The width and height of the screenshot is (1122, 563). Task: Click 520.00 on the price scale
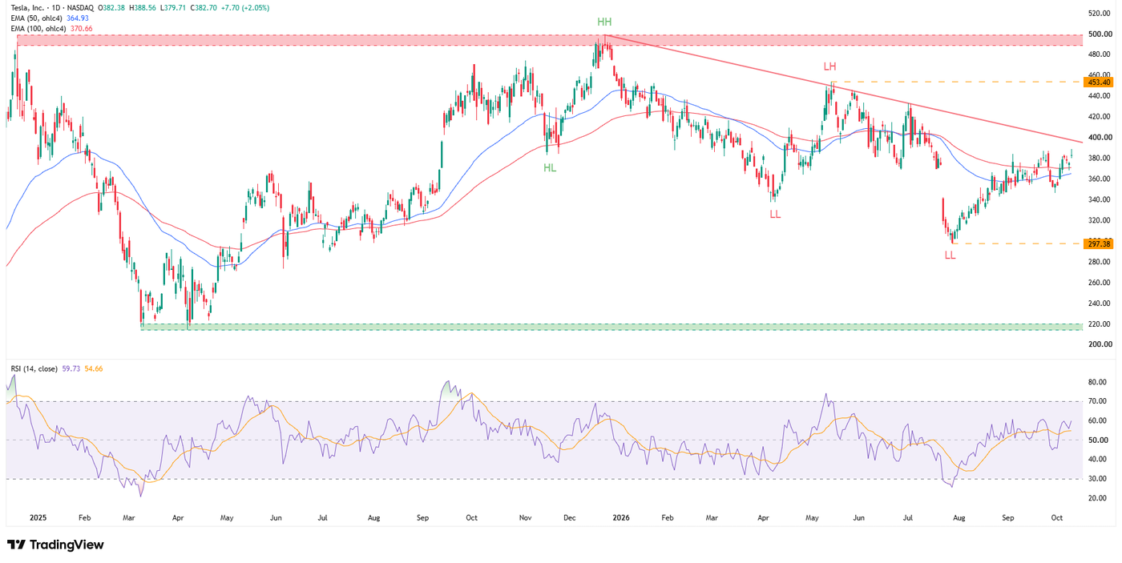click(x=1099, y=14)
